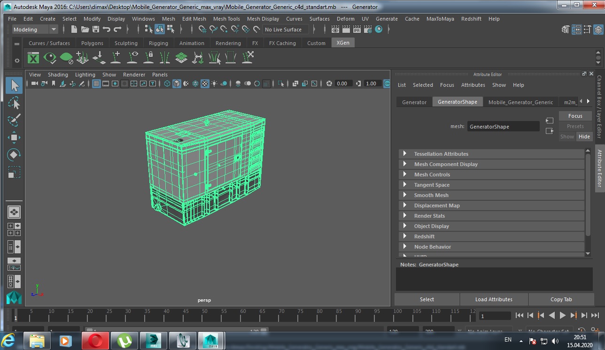Open the Redshift menu
This screenshot has width=605, height=350.
[471, 19]
